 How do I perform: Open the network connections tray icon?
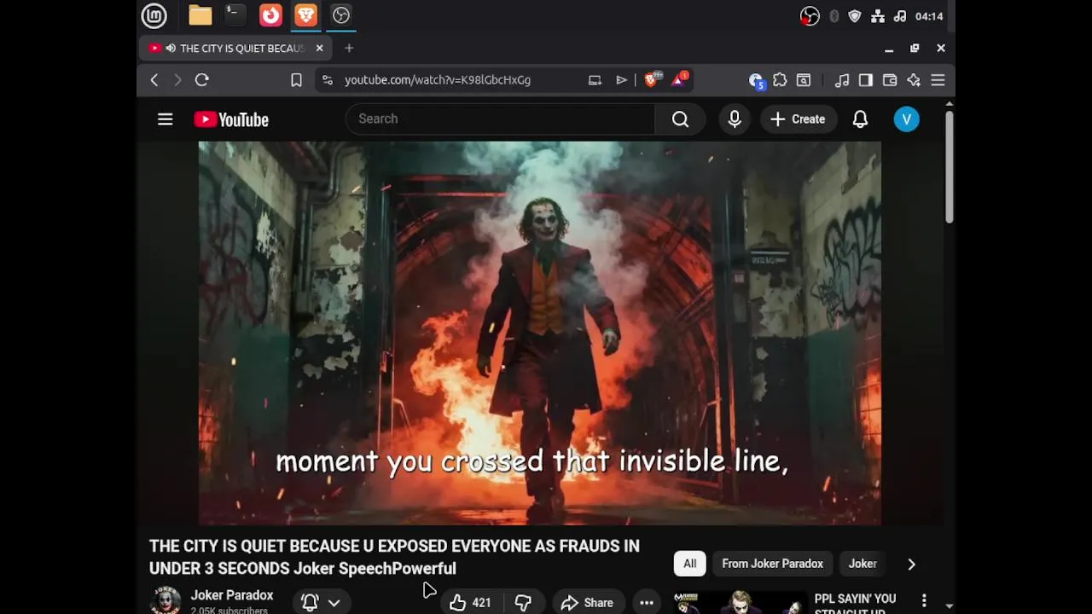point(878,16)
